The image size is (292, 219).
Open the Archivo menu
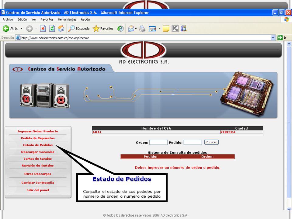click(x=8, y=19)
